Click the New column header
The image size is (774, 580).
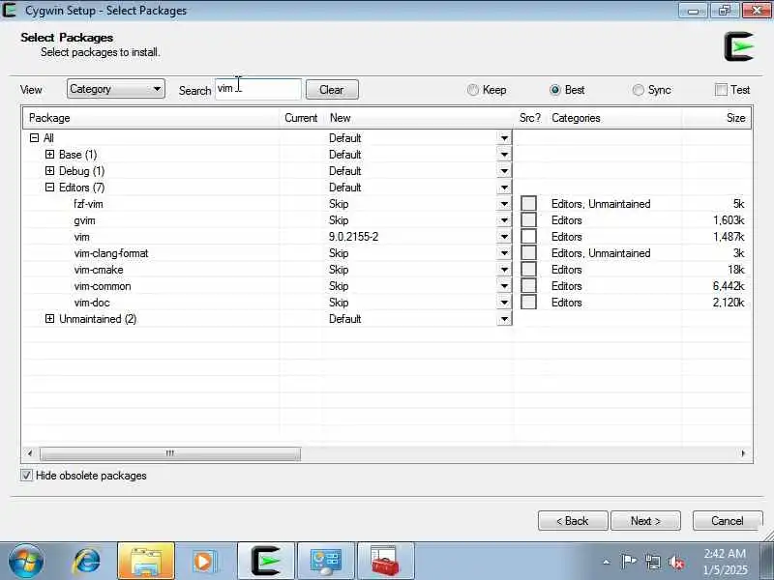pos(418,118)
